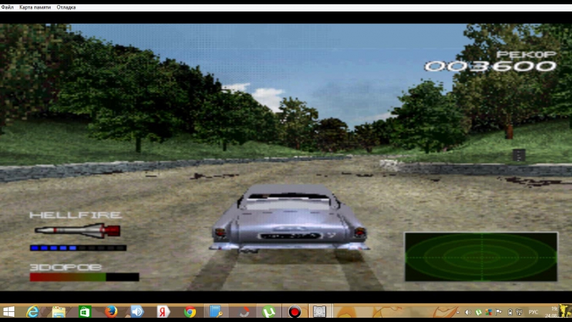Launch Yandex from the taskbar
The width and height of the screenshot is (572, 322).
tap(164, 312)
